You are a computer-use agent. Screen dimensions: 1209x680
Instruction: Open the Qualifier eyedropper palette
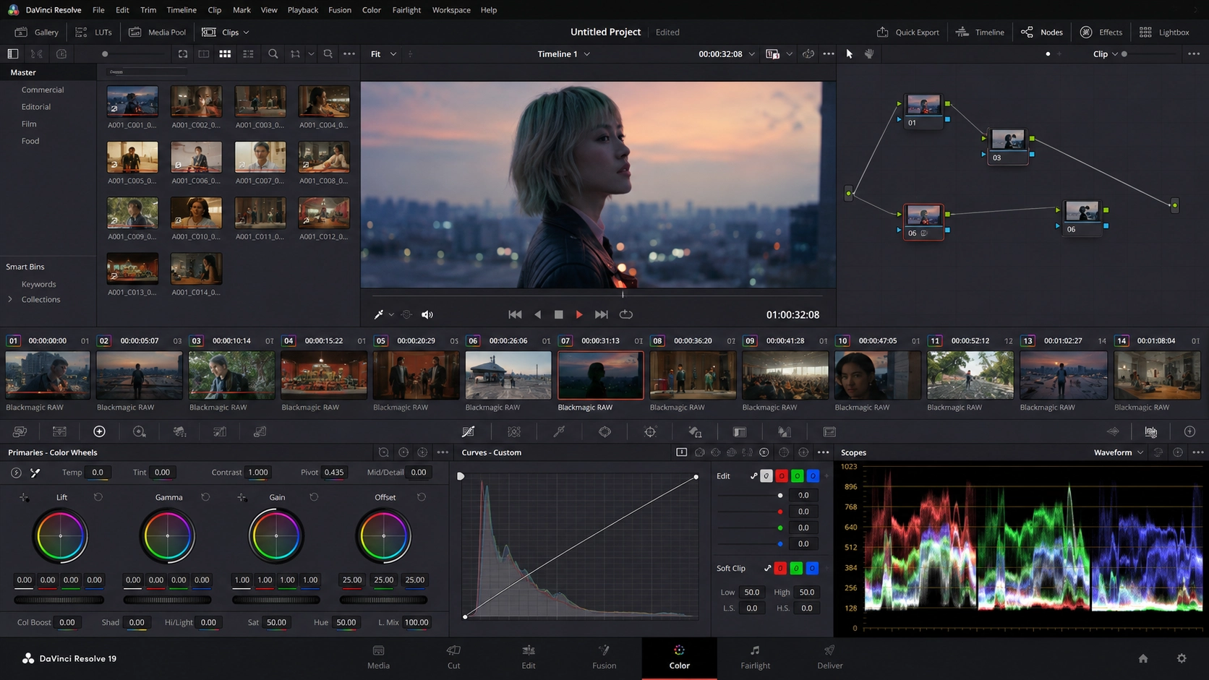tap(559, 431)
